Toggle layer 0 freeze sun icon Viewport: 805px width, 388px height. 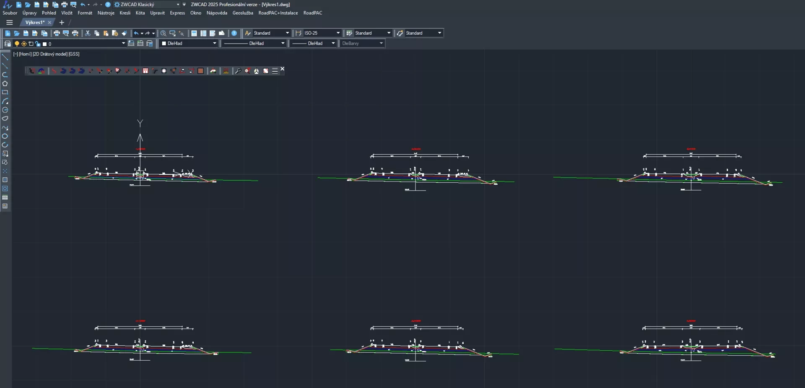(x=24, y=44)
